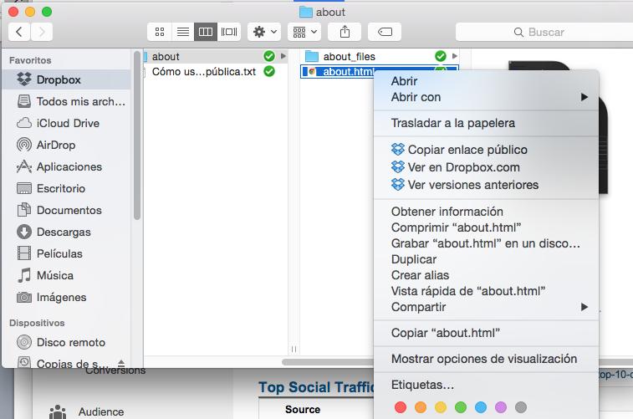Open the arrange items dropdown

click(304, 32)
